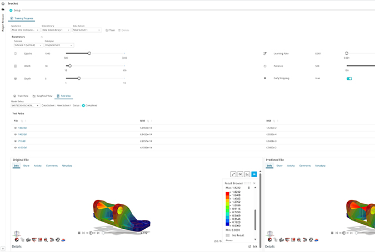The width and height of the screenshot is (375, 252).
Task: Adjust the Epochs slider handle
Action: pos(89,53)
